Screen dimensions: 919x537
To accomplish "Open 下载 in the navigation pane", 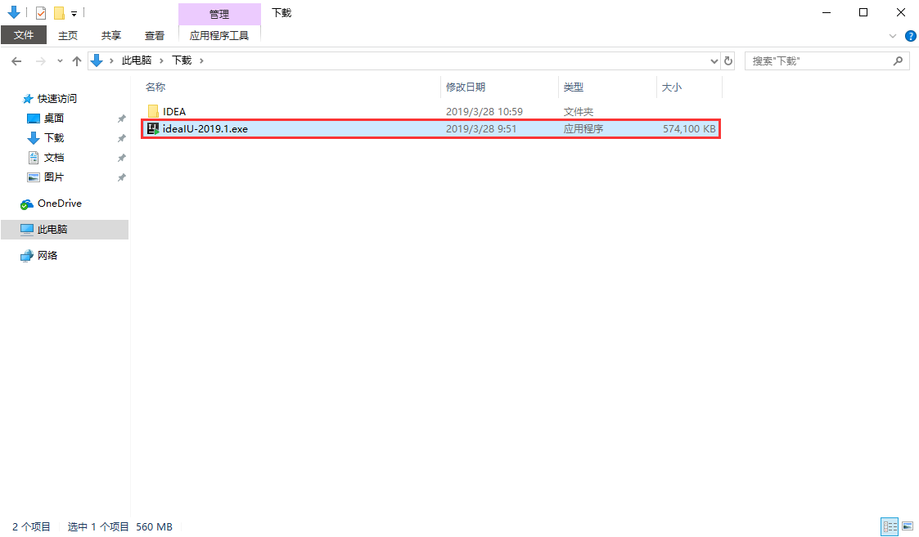I will [53, 137].
